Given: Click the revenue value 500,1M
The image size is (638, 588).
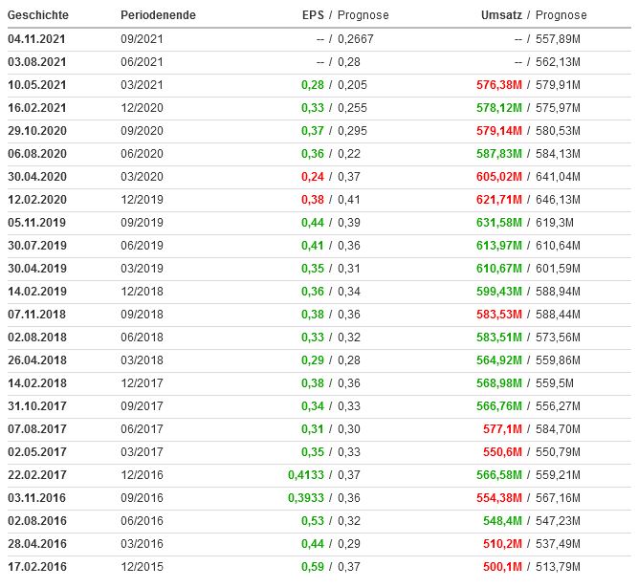Looking at the screenshot, I should (501, 566).
